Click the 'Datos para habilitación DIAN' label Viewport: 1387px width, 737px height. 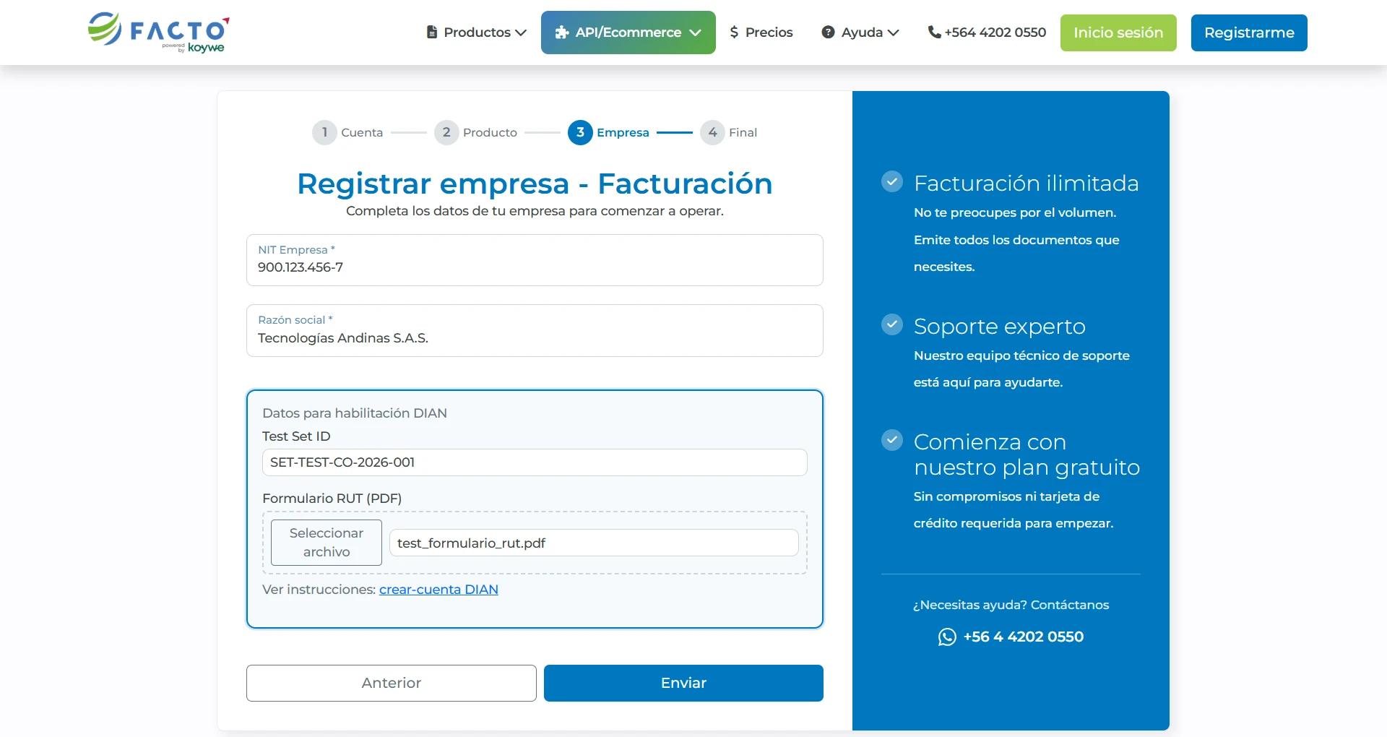[355, 413]
